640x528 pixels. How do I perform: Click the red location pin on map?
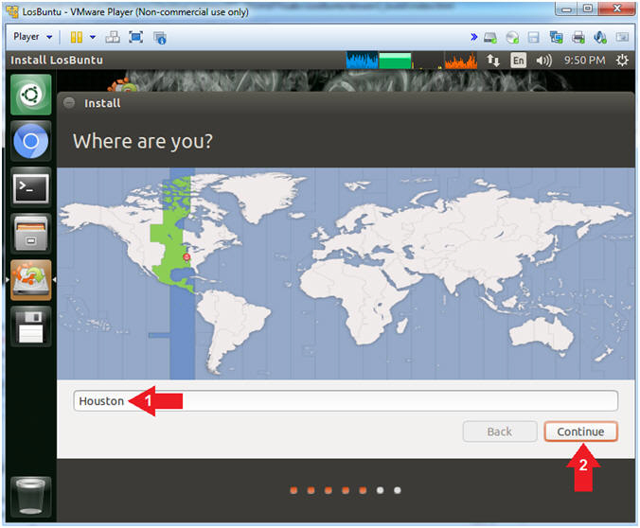[187, 256]
